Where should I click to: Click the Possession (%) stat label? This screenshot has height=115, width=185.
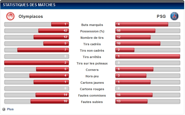point(92,31)
